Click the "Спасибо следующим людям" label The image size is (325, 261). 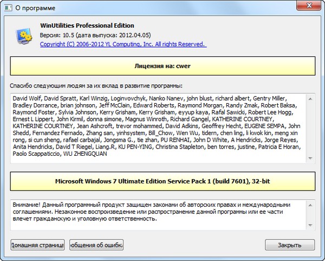coord(96,86)
